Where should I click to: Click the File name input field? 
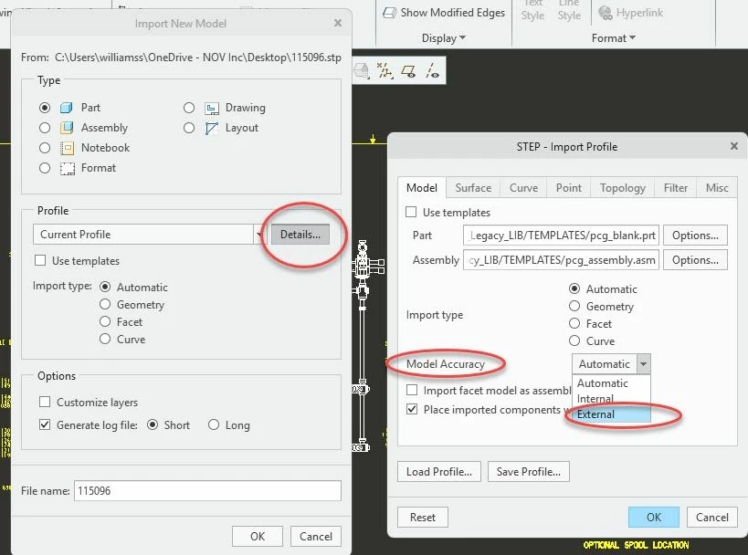point(207,490)
